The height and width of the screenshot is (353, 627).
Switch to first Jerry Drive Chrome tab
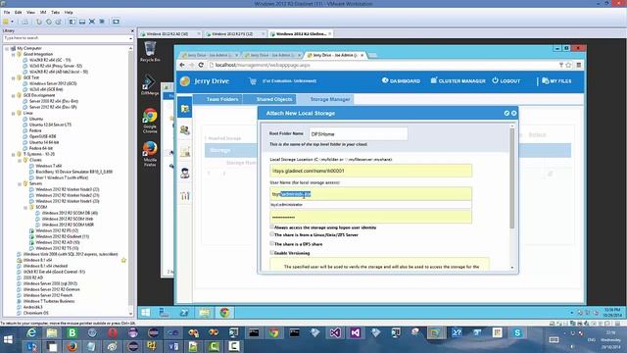pyautogui.click(x=209, y=55)
